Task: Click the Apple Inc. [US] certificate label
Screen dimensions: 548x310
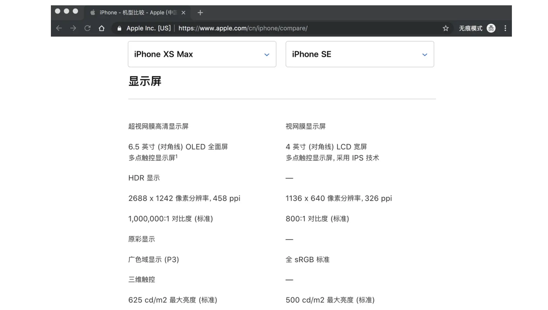Action: (x=148, y=28)
